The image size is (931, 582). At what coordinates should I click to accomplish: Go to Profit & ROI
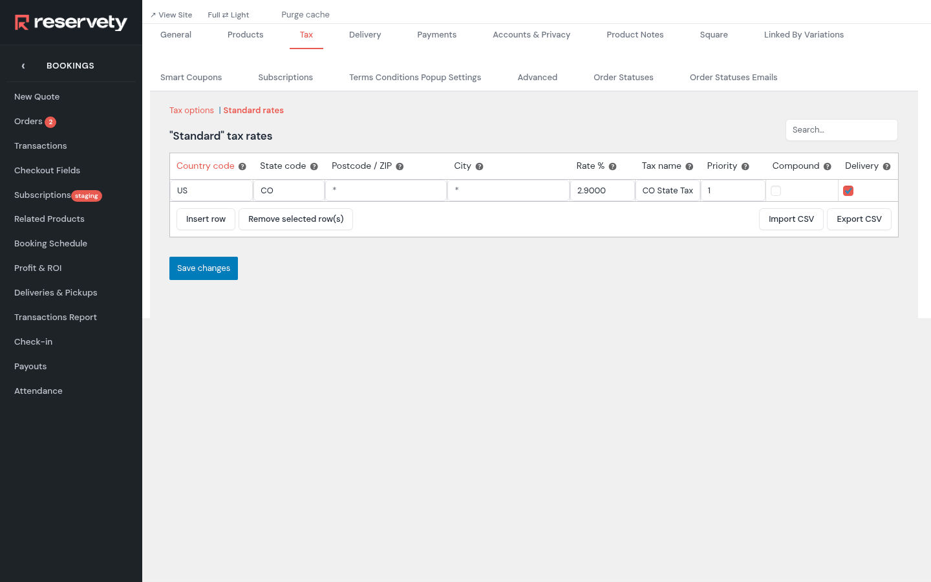38,268
